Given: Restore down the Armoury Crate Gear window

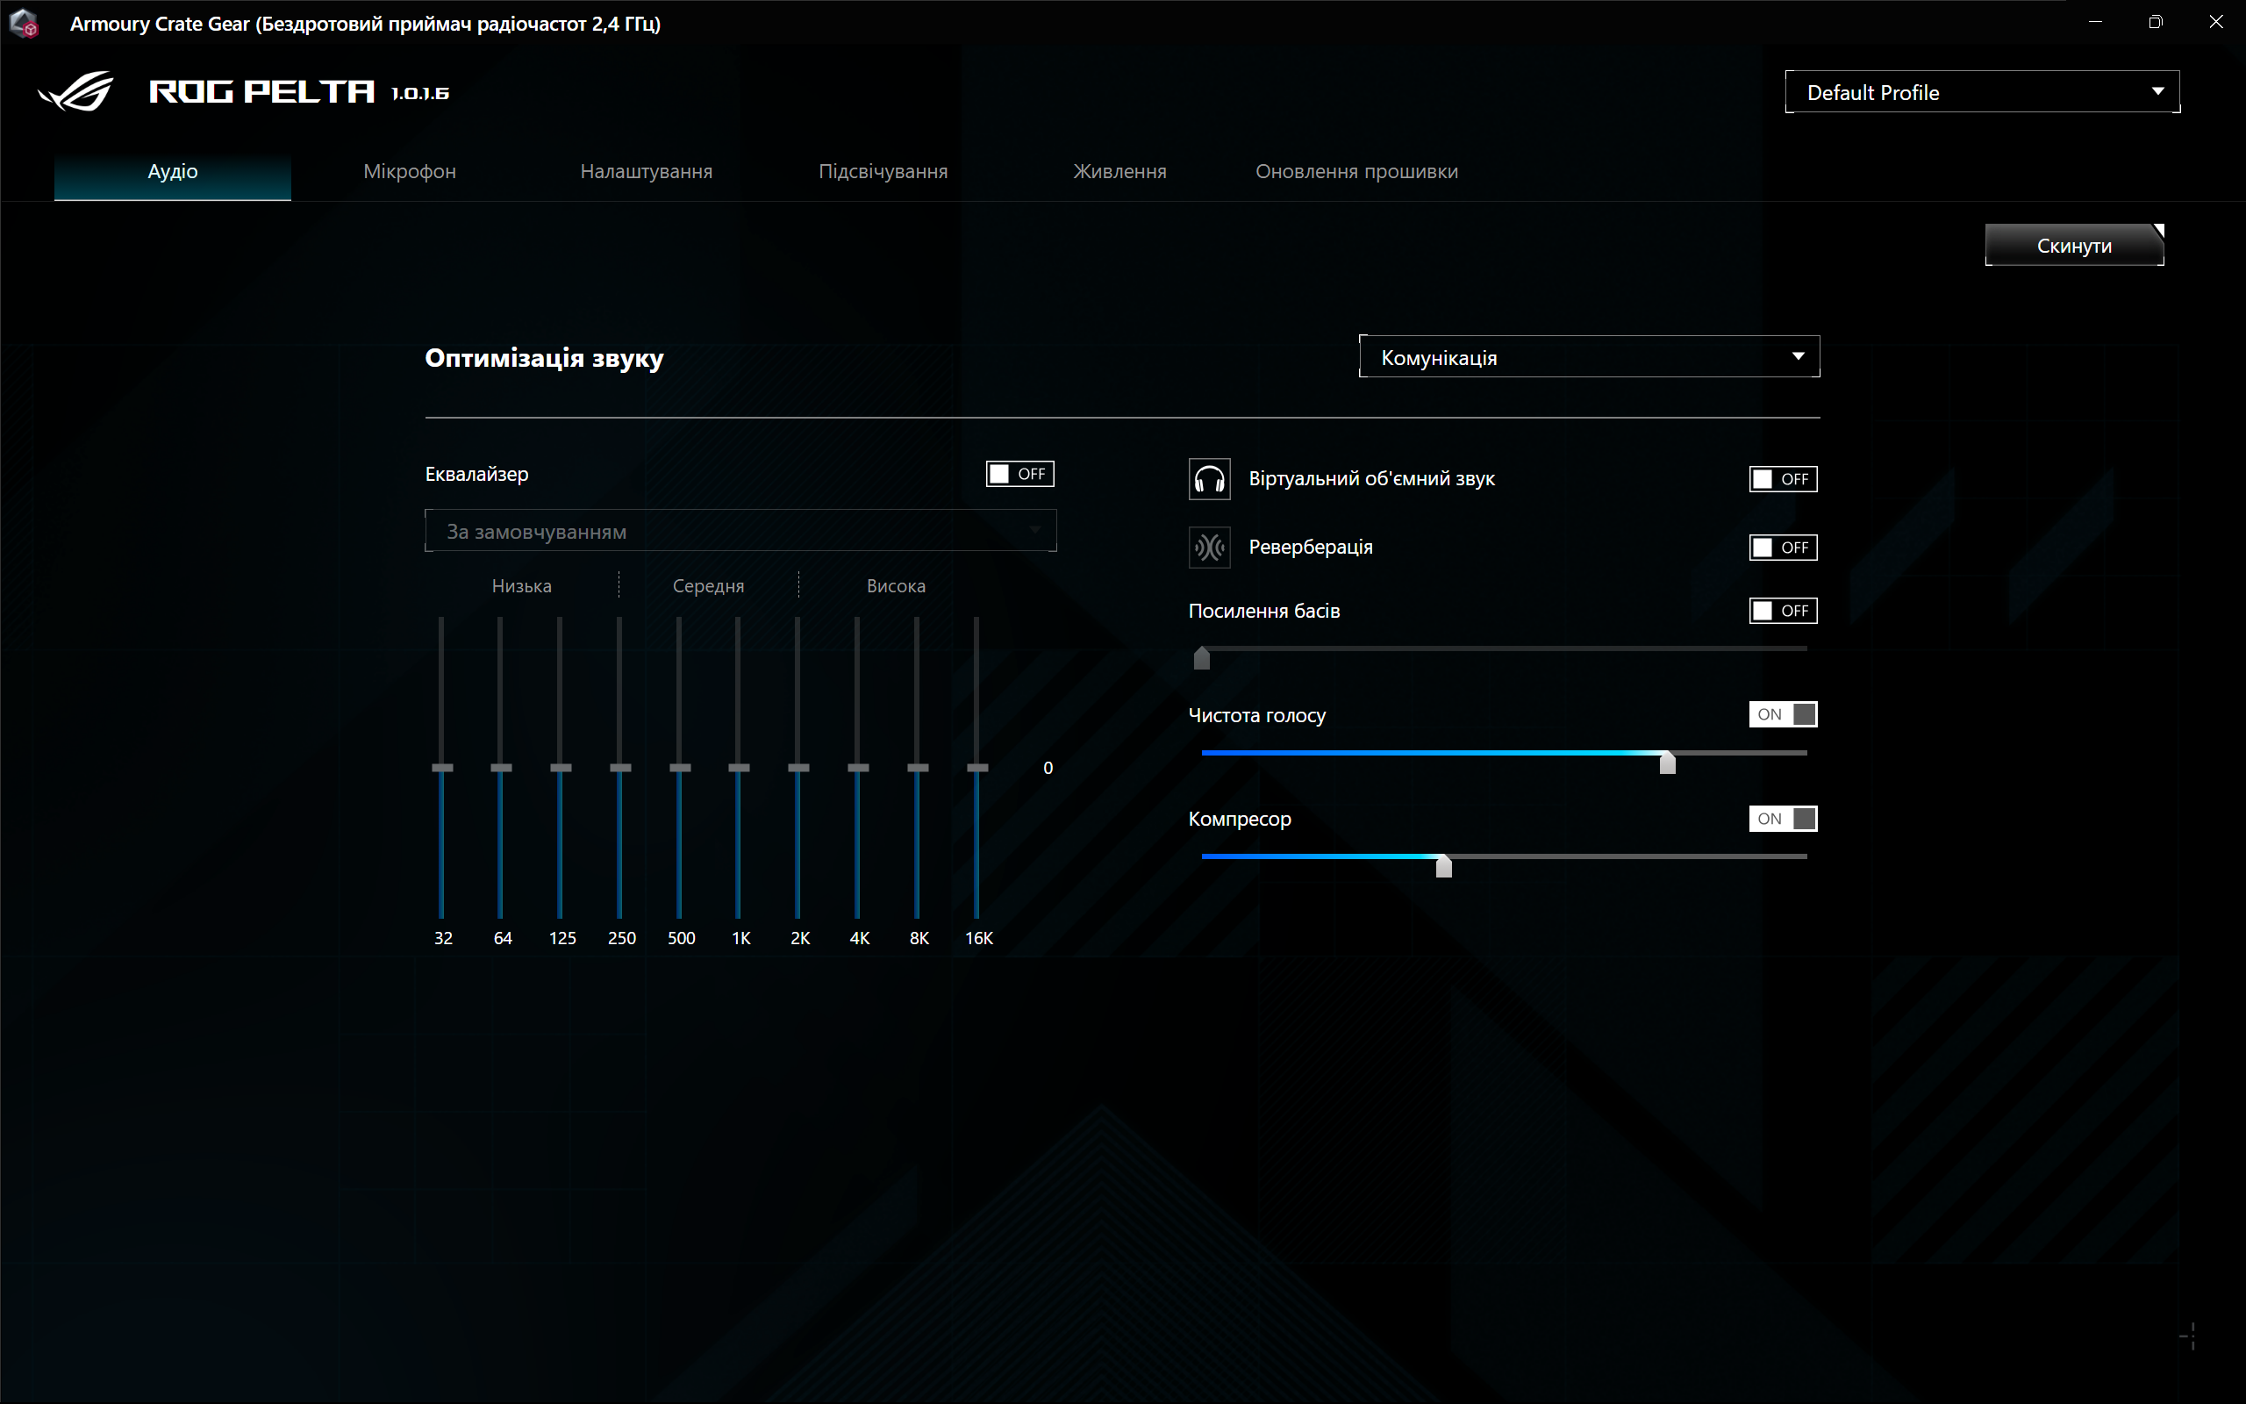Looking at the screenshot, I should (2155, 22).
